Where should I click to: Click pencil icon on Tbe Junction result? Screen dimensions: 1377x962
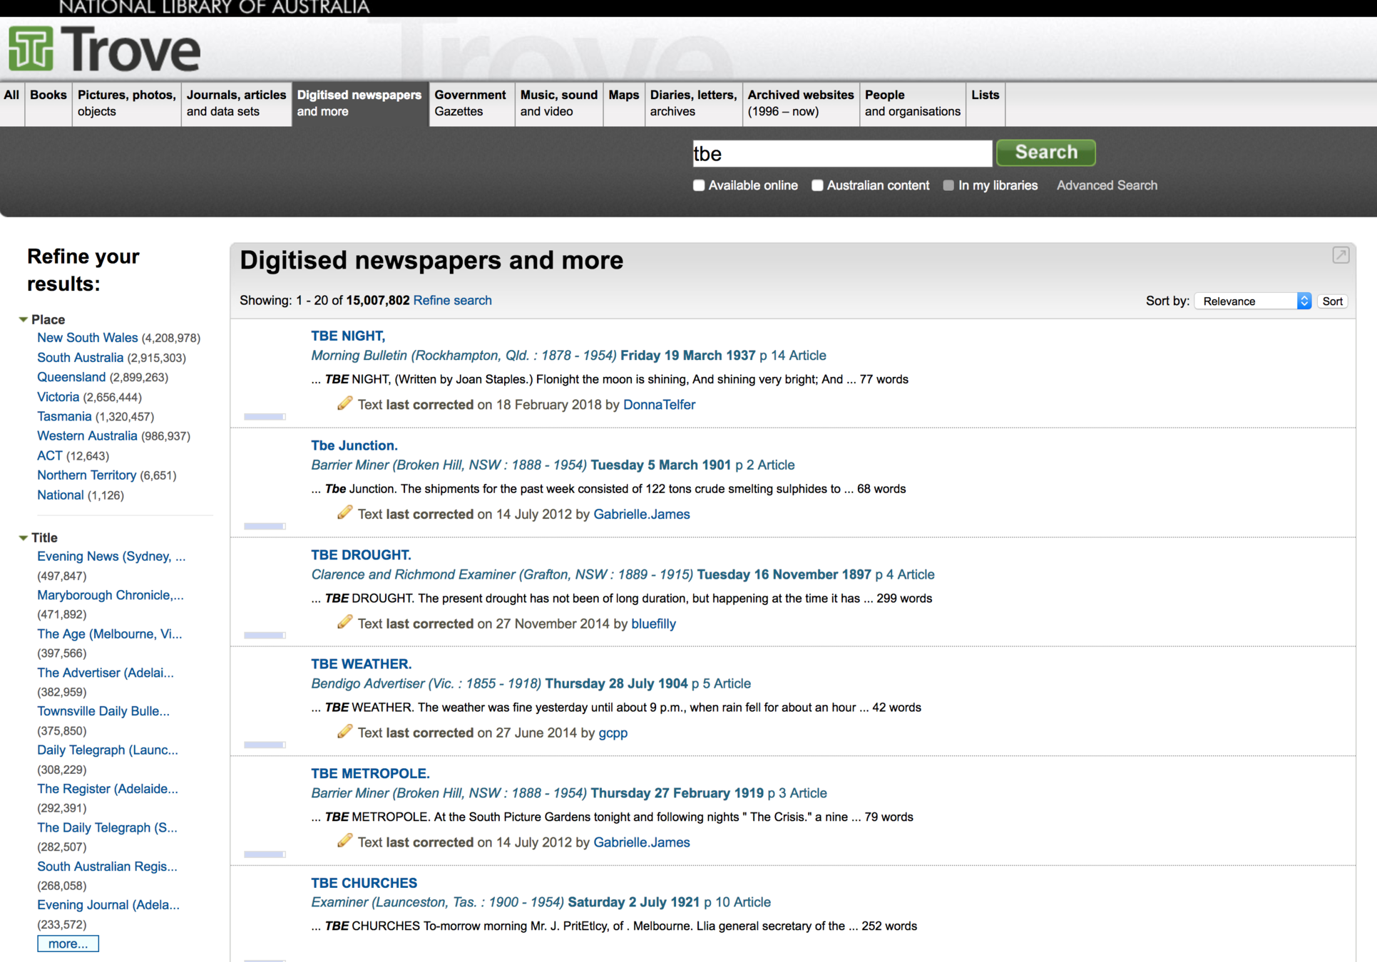344,513
